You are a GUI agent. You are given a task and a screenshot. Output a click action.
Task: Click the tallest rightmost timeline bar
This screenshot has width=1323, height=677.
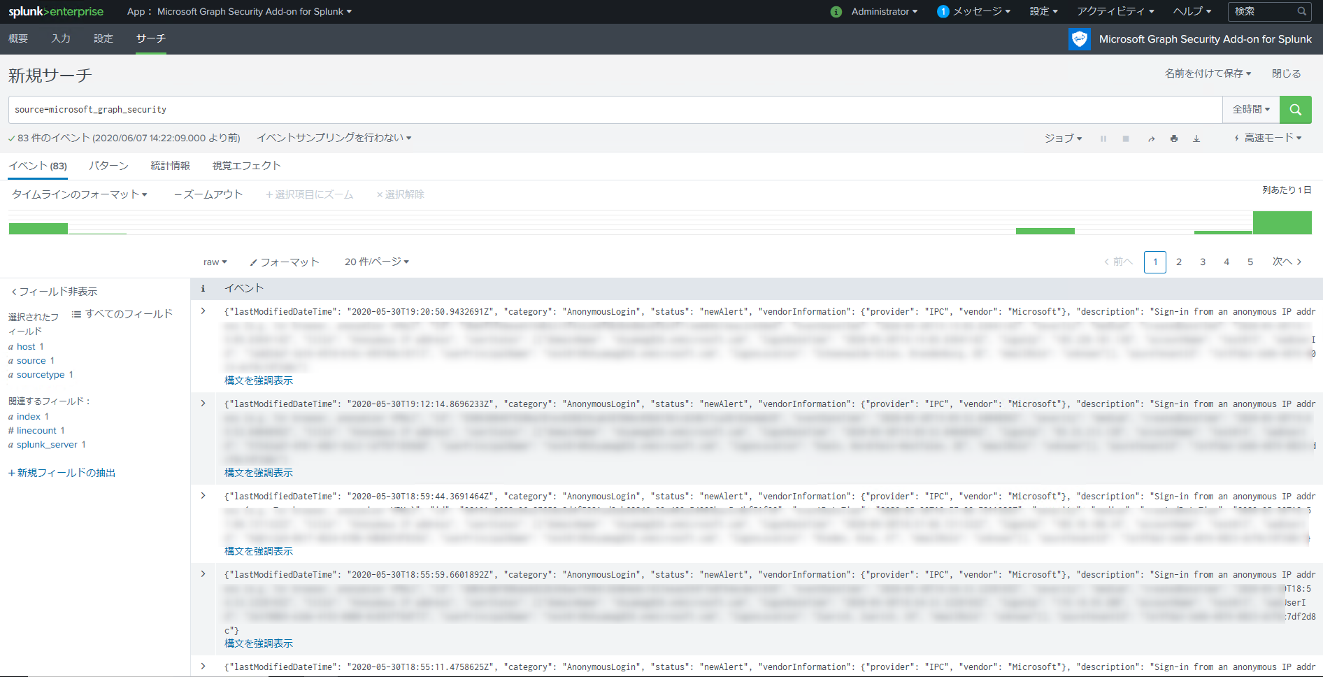(x=1282, y=222)
